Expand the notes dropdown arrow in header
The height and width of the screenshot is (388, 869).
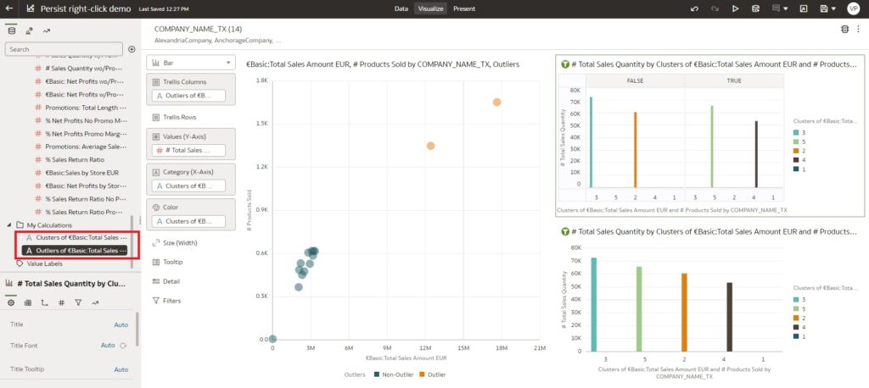[x=785, y=8]
